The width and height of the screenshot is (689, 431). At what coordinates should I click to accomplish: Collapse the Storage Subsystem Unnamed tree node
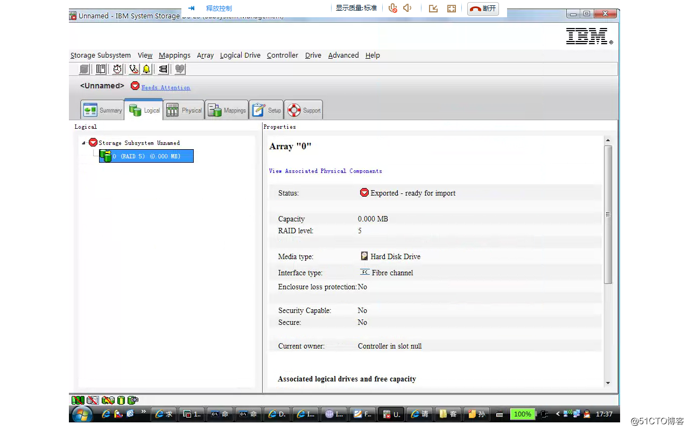(83, 143)
